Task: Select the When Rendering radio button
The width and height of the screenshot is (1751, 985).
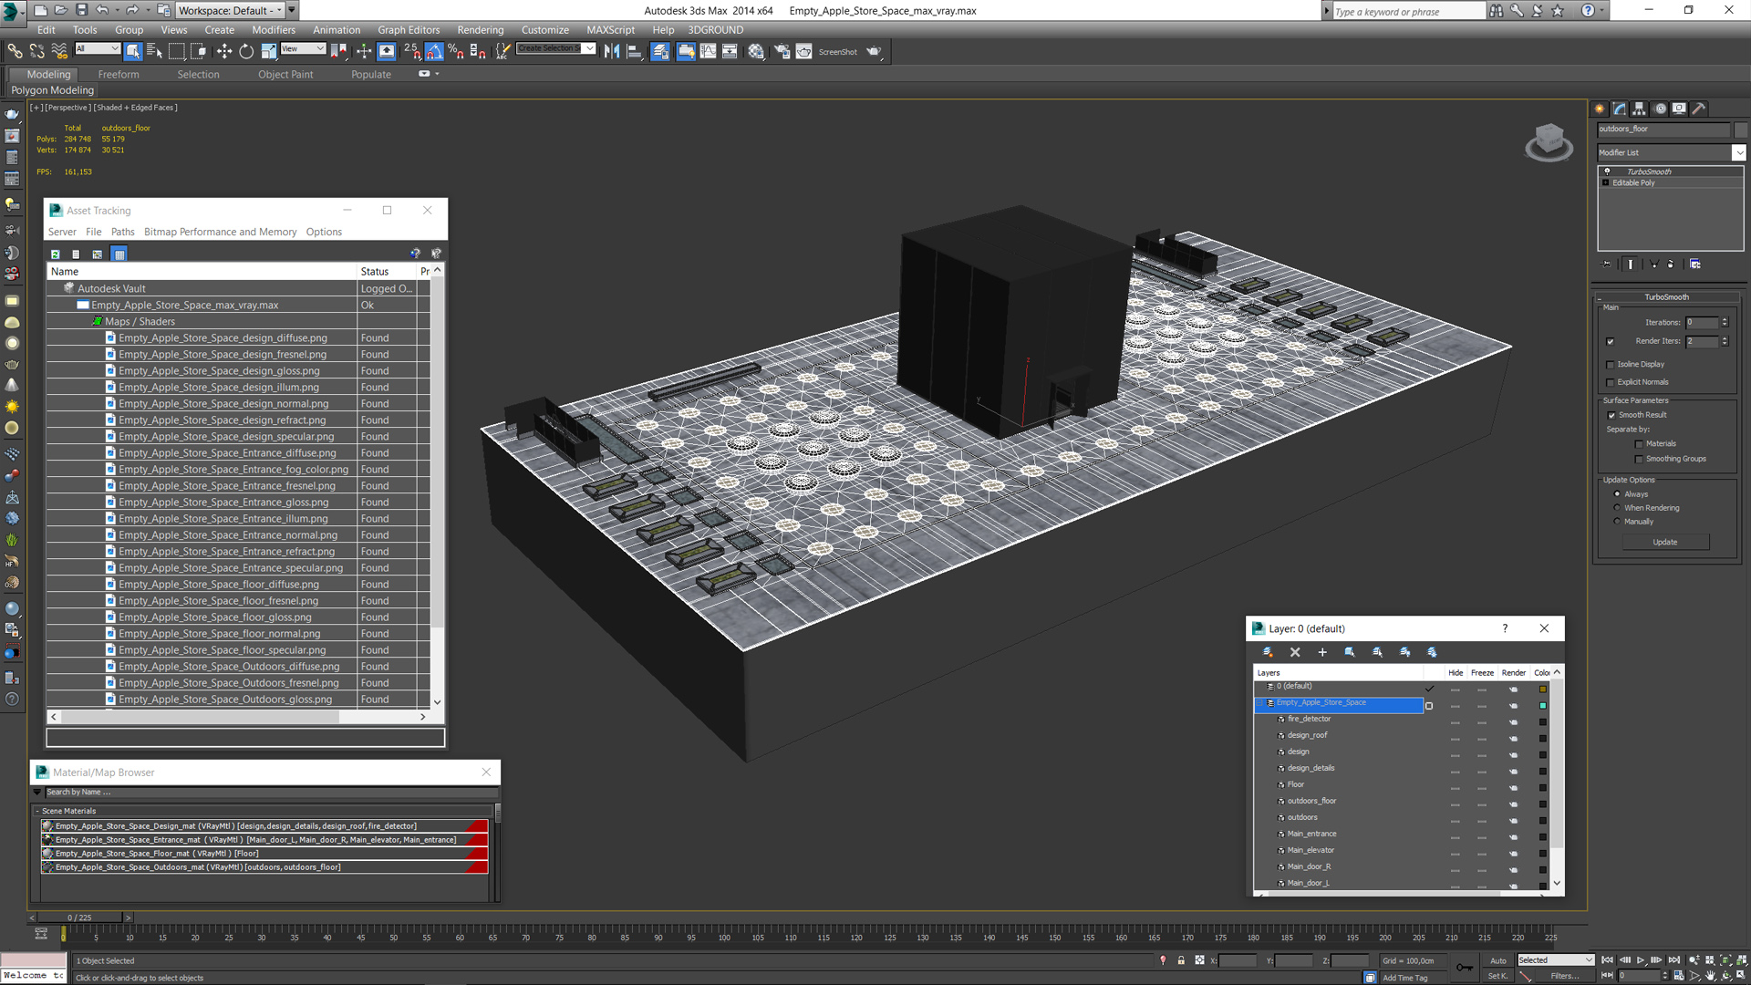Action: [1617, 508]
